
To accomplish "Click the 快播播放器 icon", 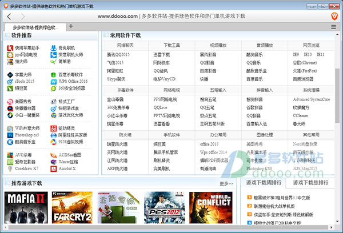I will click(10, 109).
